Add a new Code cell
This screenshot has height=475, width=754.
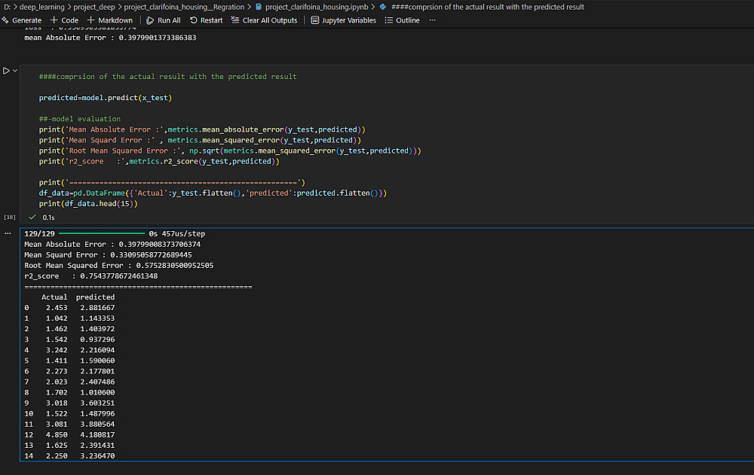click(x=64, y=20)
